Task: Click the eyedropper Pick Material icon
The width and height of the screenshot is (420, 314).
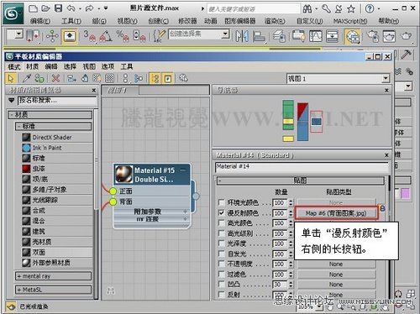Action: 26,78
